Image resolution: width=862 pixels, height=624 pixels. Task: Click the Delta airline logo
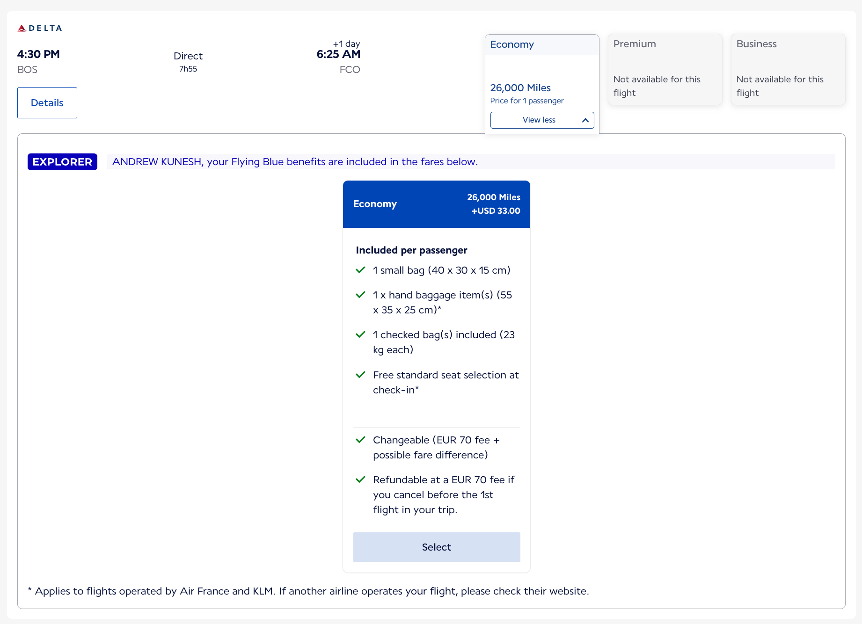[40, 28]
